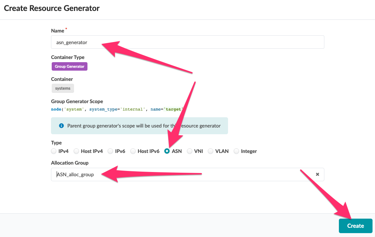
Task: Click the systems container tag
Action: 63,88
